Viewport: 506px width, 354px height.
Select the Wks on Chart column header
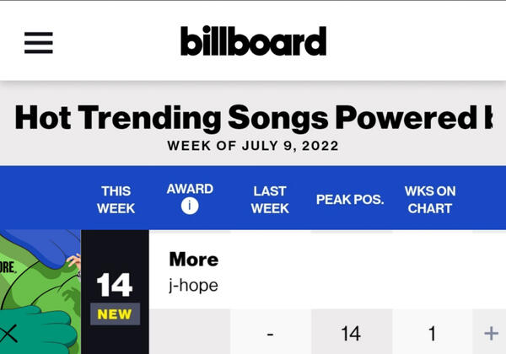click(x=430, y=200)
